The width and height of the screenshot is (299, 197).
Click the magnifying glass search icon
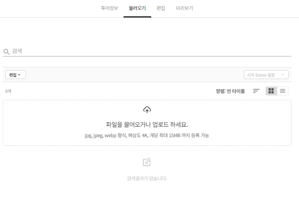pos(6,52)
